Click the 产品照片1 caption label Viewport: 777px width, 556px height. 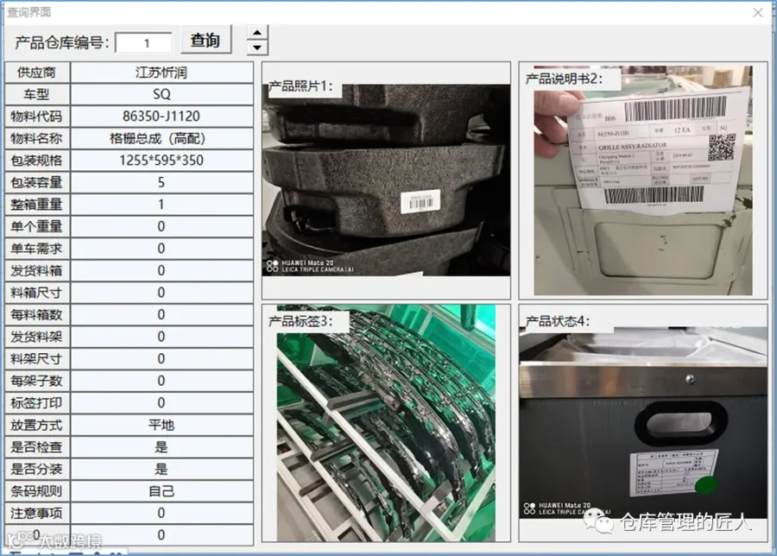pos(300,86)
